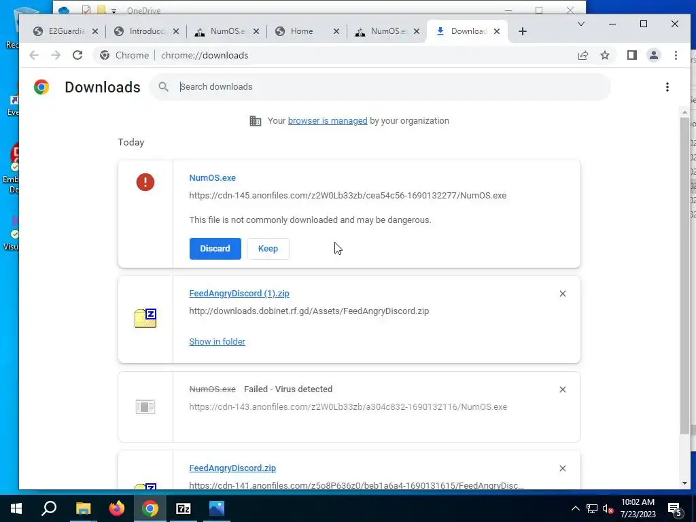Open a new tab with plus button

tap(523, 31)
